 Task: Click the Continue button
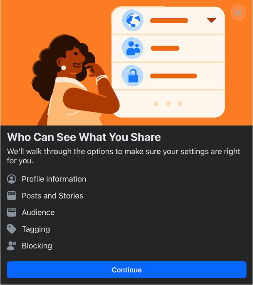point(126,270)
